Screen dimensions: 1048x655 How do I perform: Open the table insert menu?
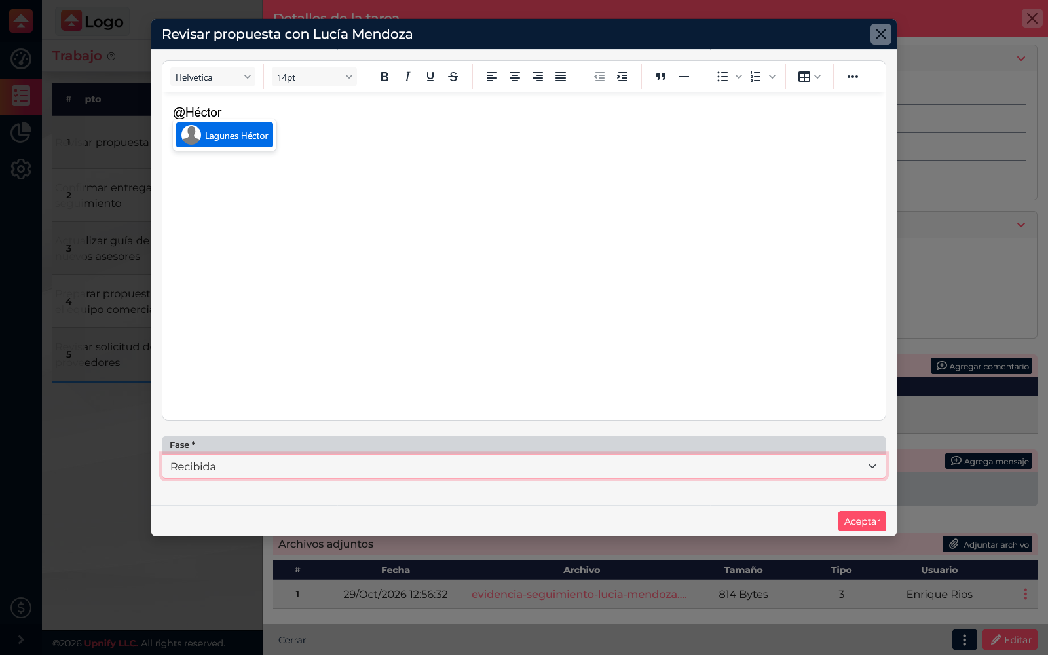[810, 77]
